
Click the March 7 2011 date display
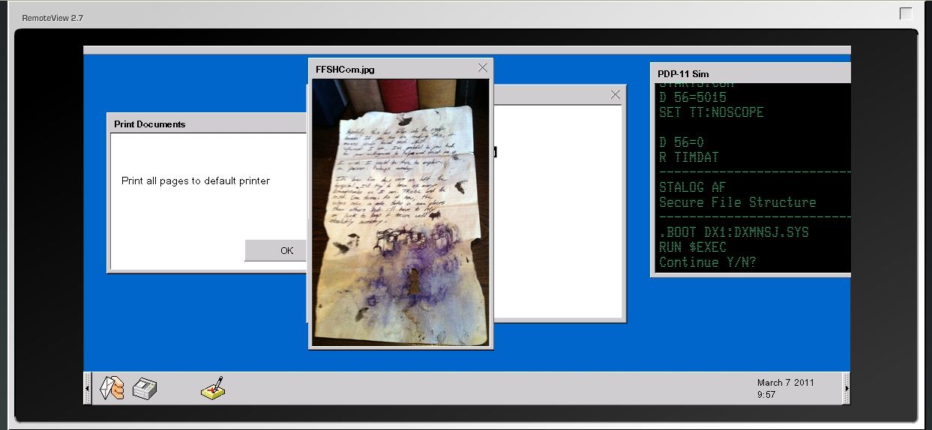[x=785, y=383]
